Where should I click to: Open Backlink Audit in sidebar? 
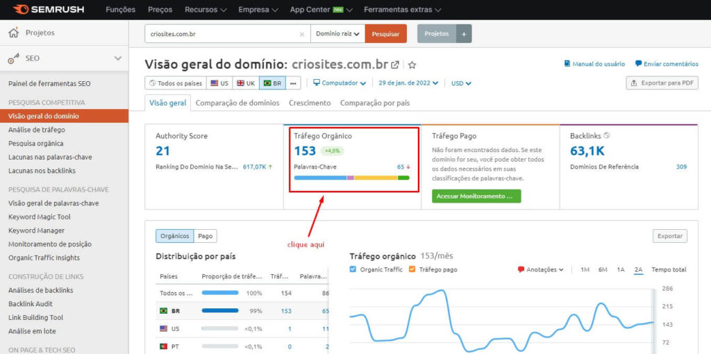point(31,304)
